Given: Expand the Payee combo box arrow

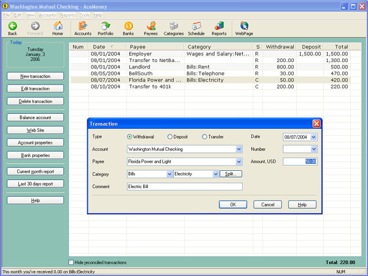Looking at the screenshot, I should point(239,162).
